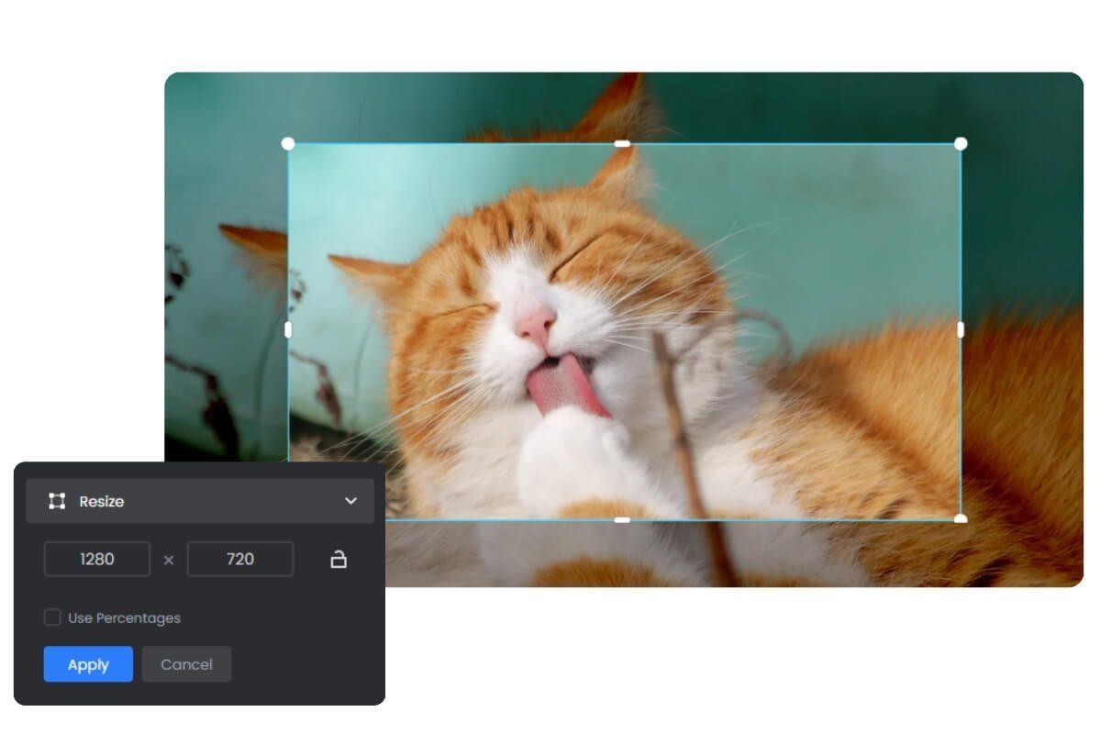The height and width of the screenshot is (734, 1101).
Task: Click inside the width field showing 1280
Action: 95,559
